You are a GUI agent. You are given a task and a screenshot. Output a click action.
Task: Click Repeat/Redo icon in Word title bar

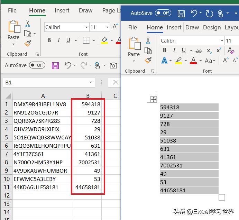(x=209, y=14)
